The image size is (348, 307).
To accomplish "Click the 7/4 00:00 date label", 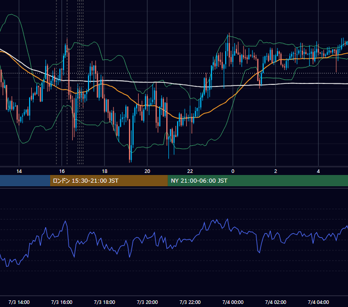I will tap(233, 302).
